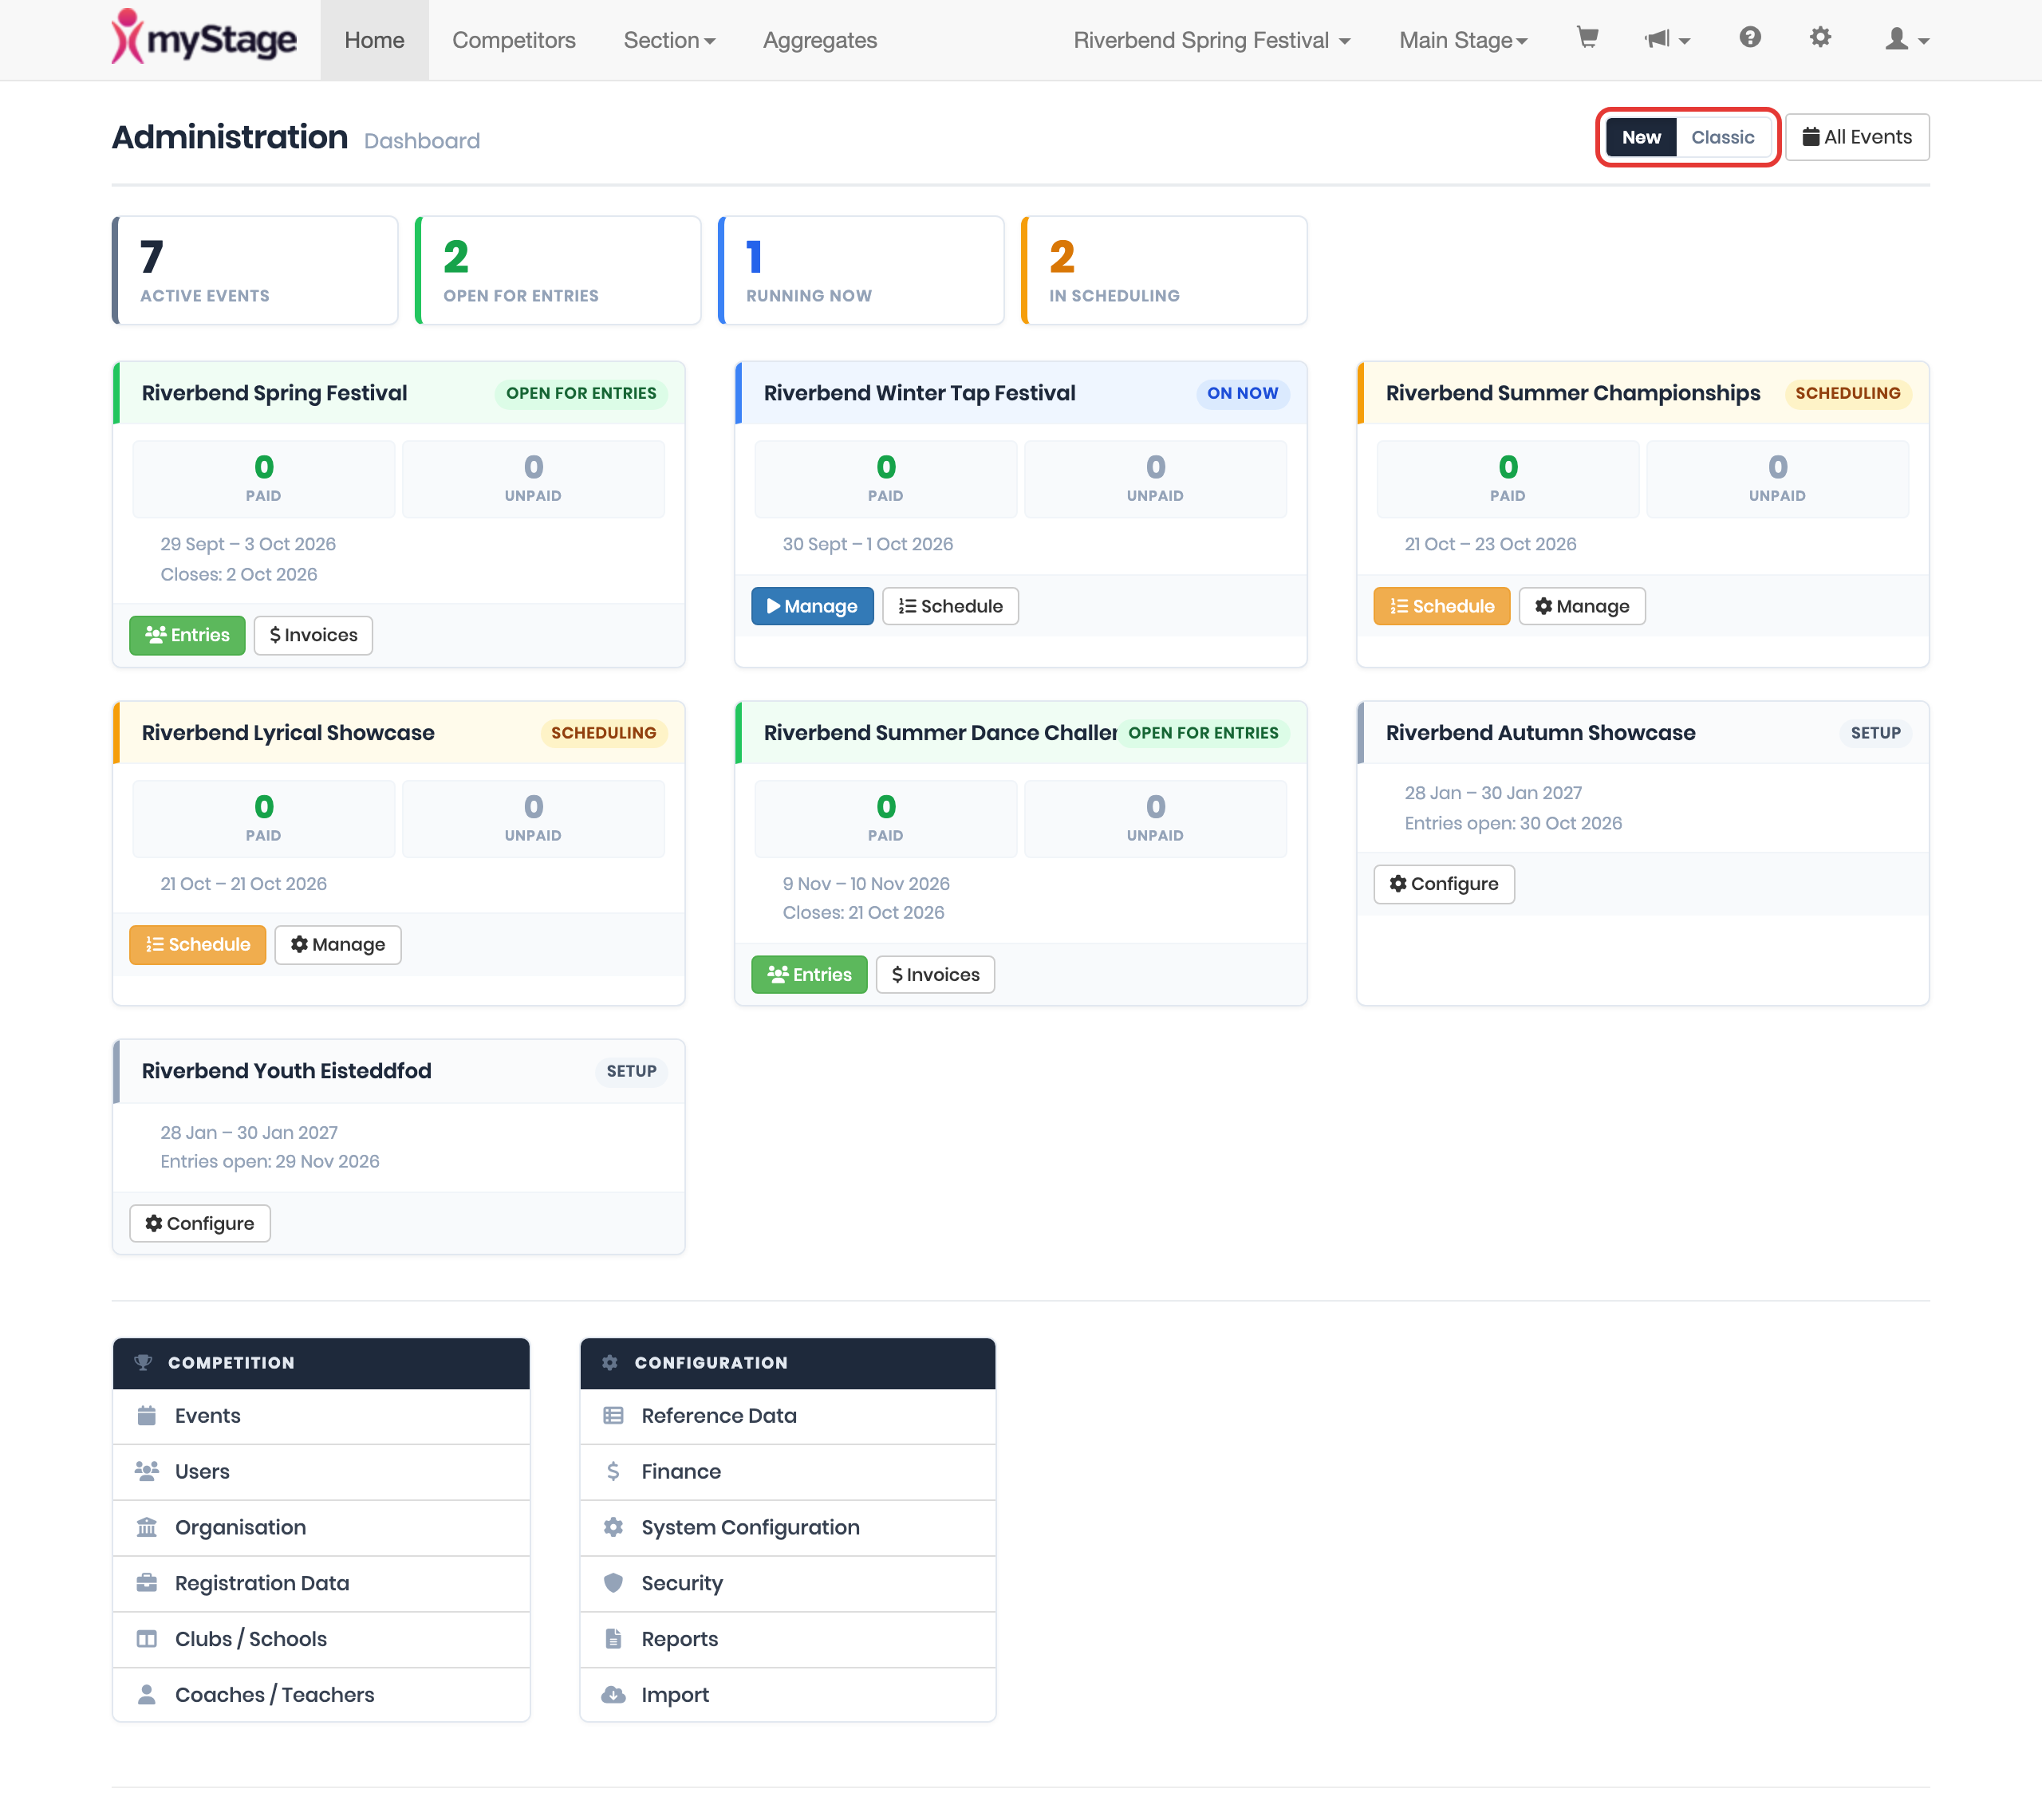This screenshot has height=1820, width=2042.
Task: Manage the Riverbend Summer Championships
Action: [1582, 606]
